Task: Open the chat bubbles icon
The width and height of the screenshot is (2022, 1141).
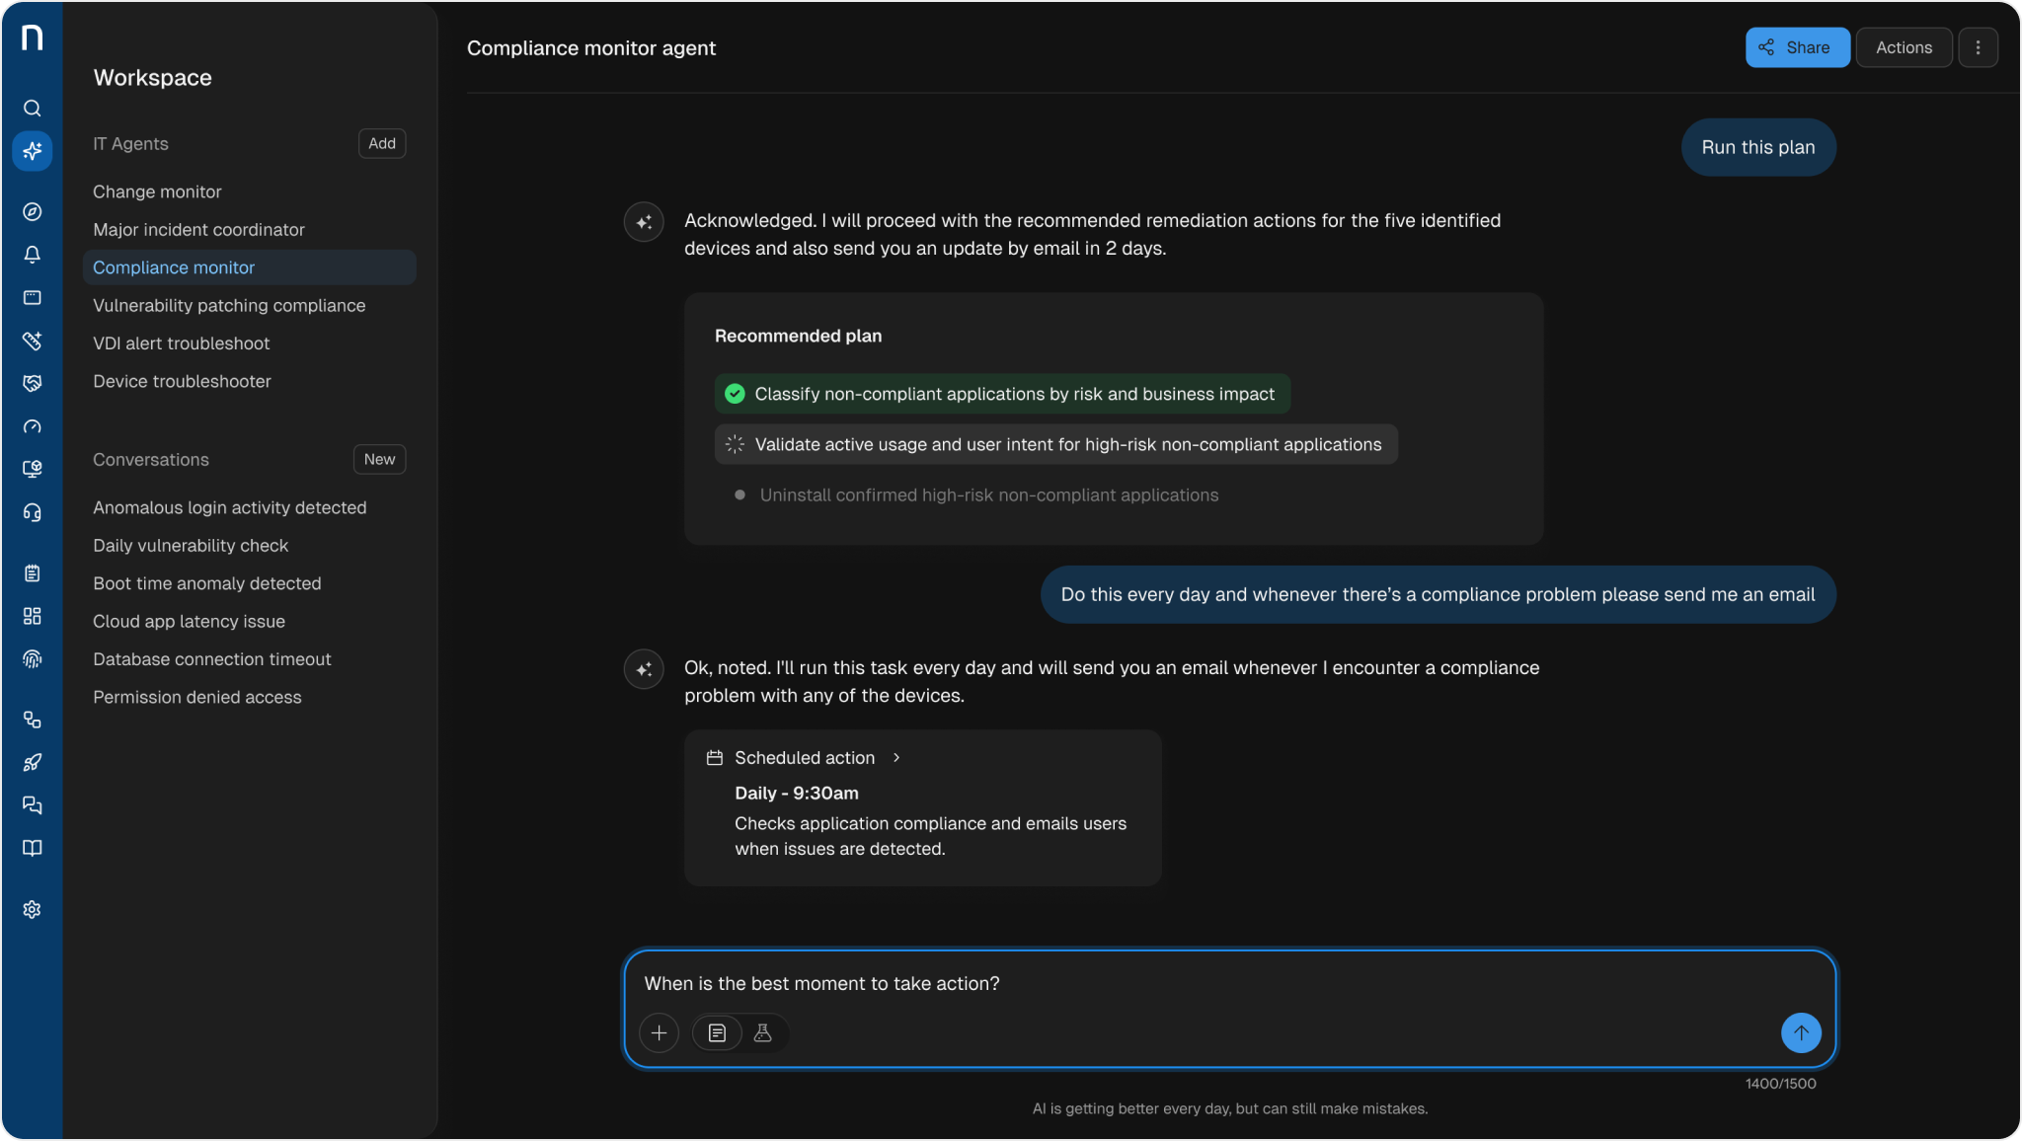Action: [x=33, y=806]
